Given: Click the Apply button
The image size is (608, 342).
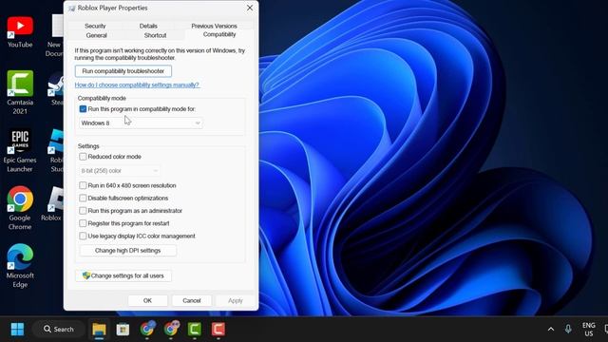Looking at the screenshot, I should (236, 300).
